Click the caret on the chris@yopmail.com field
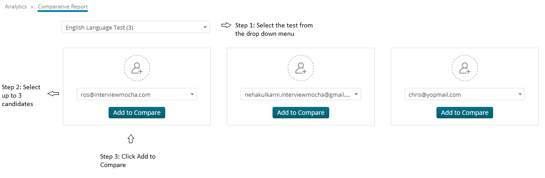This screenshot has height=178, width=545. [x=520, y=94]
